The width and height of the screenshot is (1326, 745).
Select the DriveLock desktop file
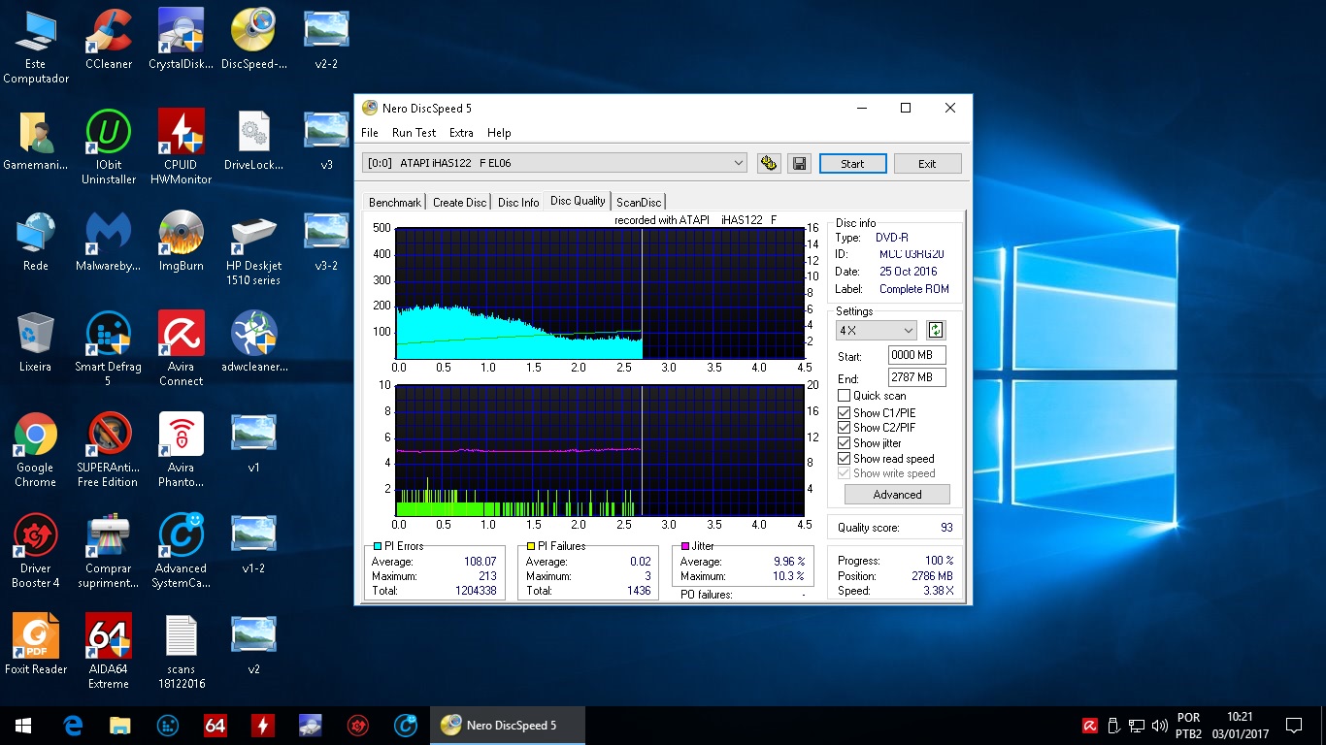click(x=253, y=141)
